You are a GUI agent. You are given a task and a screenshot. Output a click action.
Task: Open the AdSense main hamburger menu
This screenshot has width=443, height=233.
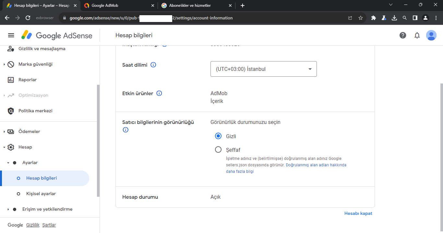tap(11, 35)
